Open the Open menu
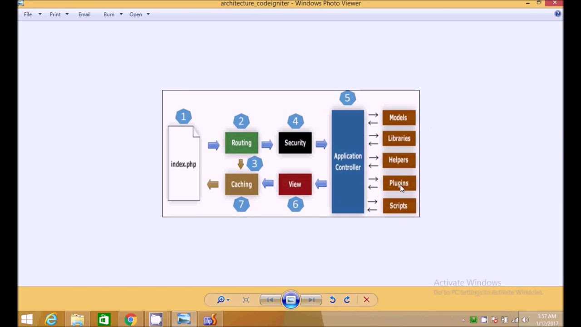This screenshot has width=581, height=327. click(136, 15)
